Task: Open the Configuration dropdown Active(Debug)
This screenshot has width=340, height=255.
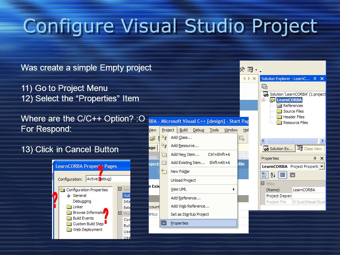Action: 108,179
